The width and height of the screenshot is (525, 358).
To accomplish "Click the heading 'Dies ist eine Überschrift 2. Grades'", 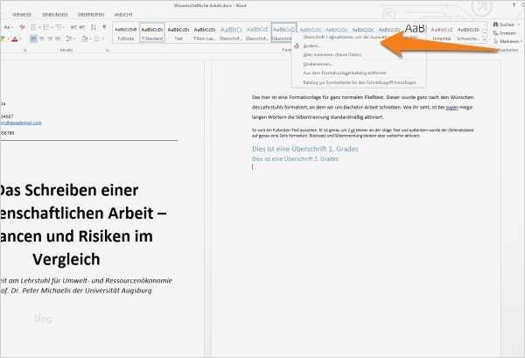I will [x=295, y=158].
